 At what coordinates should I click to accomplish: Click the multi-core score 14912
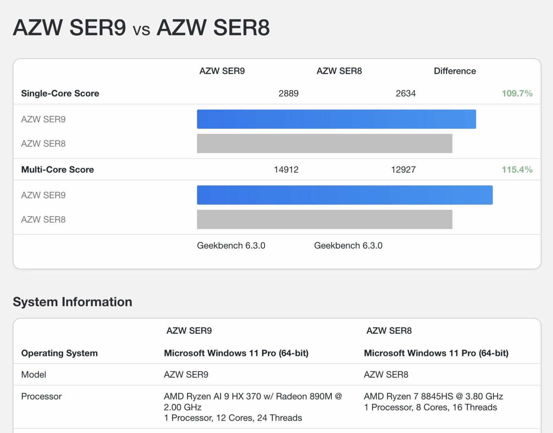tap(286, 169)
